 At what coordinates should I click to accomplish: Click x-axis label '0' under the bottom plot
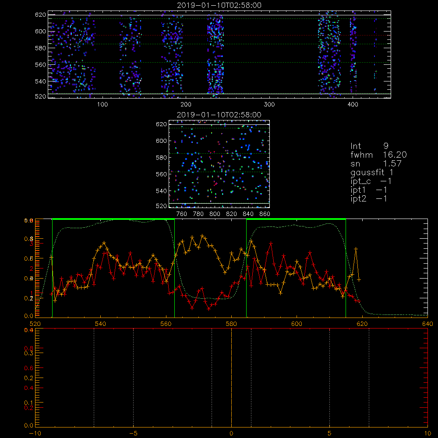click(231, 433)
